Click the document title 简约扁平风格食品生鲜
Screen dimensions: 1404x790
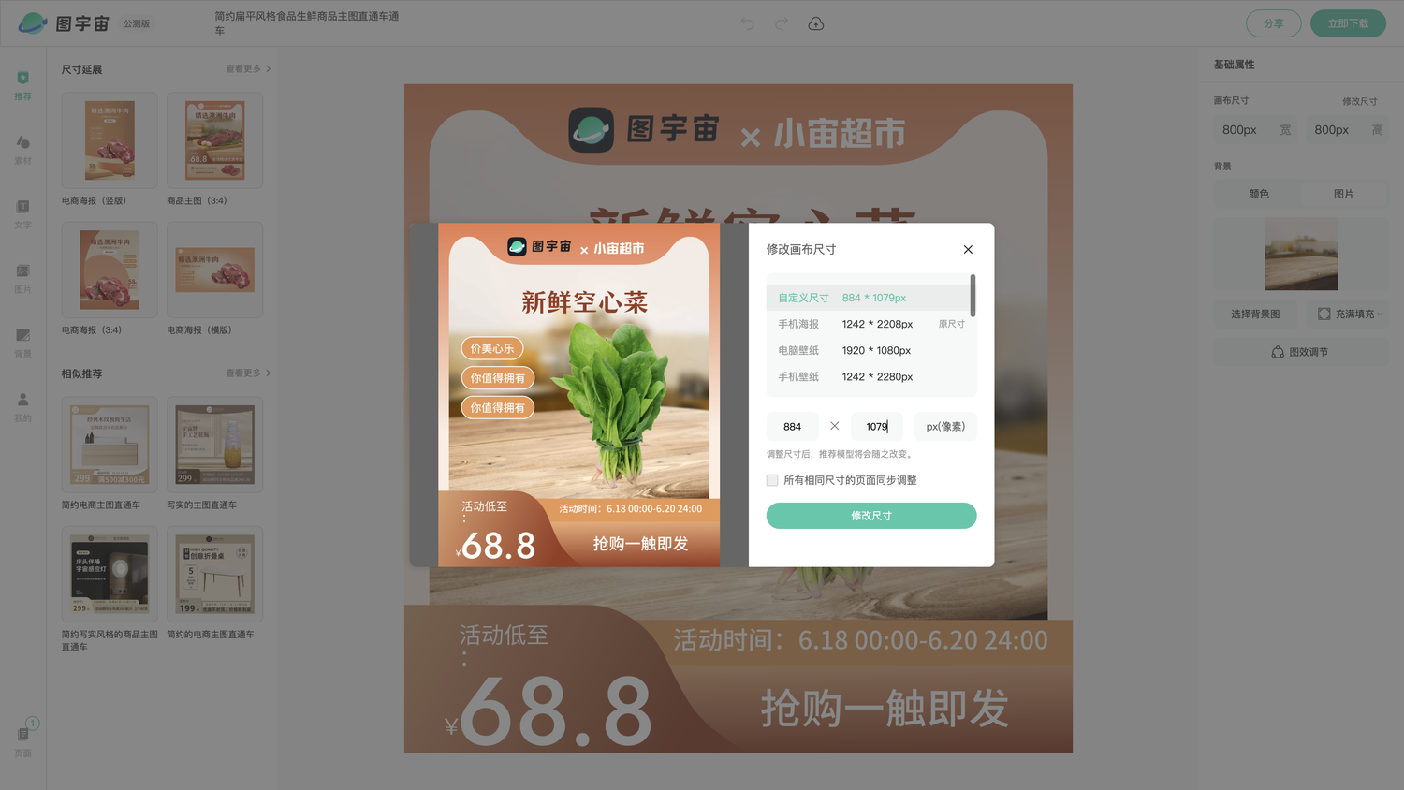[307, 23]
